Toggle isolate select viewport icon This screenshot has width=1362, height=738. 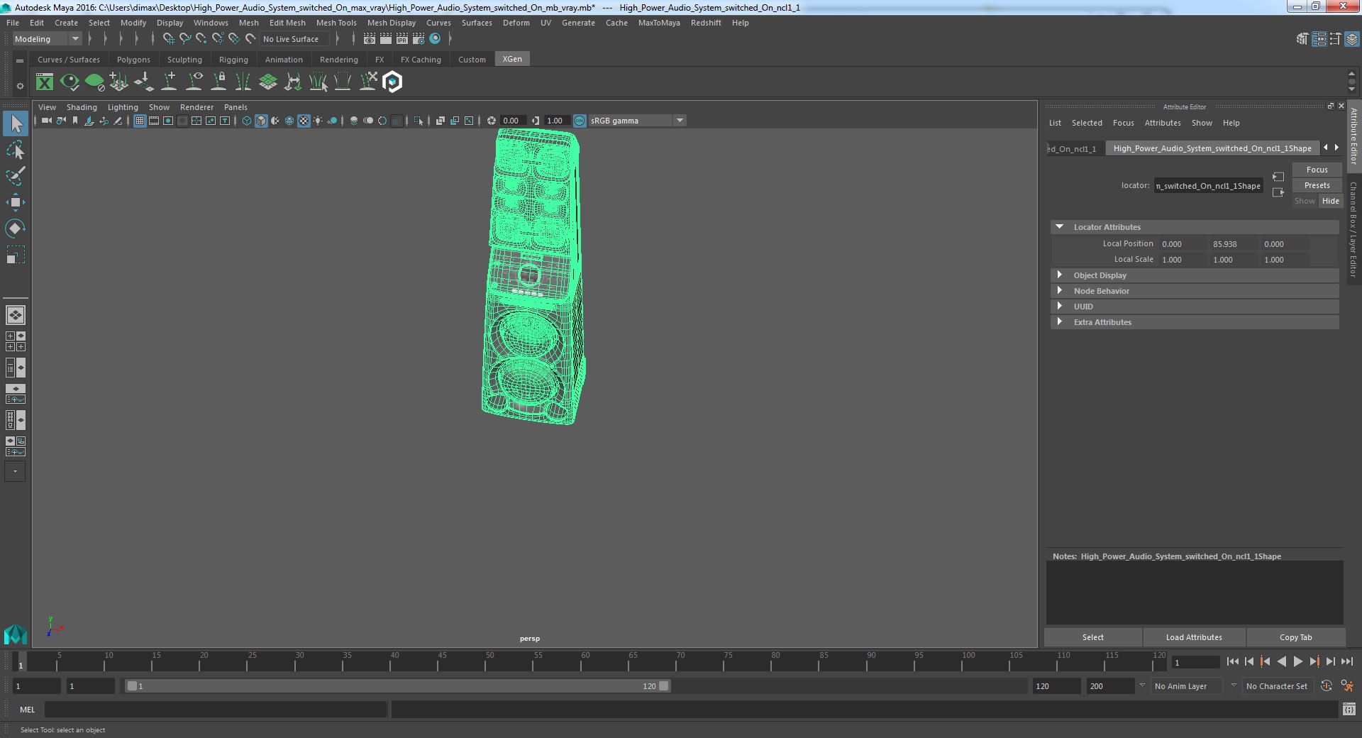pos(419,121)
